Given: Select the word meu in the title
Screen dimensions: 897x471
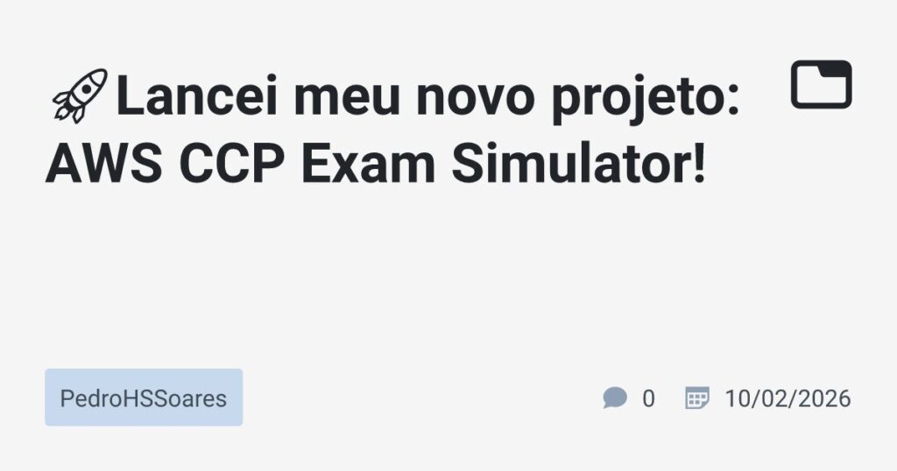Looking at the screenshot, I should coord(347,97).
